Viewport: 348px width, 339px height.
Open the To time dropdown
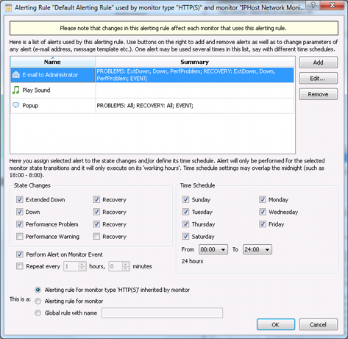[x=258, y=249]
